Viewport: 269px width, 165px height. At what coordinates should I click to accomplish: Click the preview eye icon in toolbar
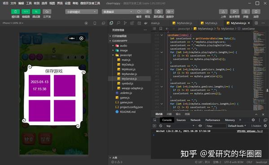coord(148,12)
